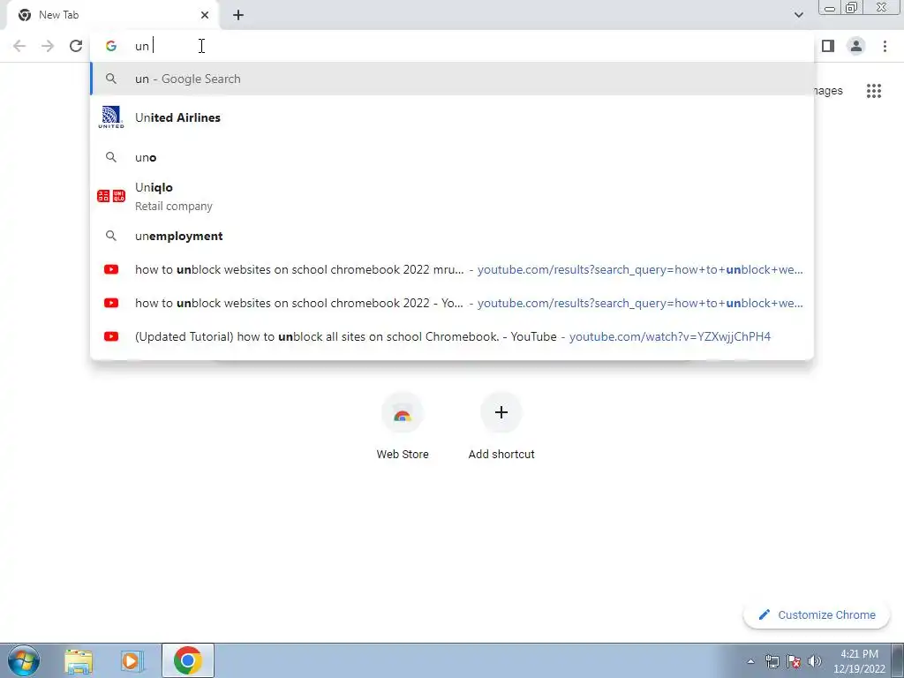Click magnifier icon beside 'uno'
This screenshot has width=904, height=678.
(x=110, y=157)
